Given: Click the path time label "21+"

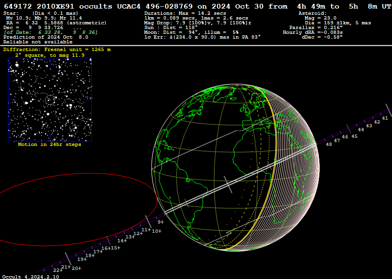Looking at the screenshot, I should 66,267.
